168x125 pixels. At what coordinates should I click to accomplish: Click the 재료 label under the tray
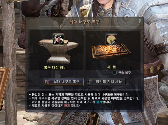[112, 67]
